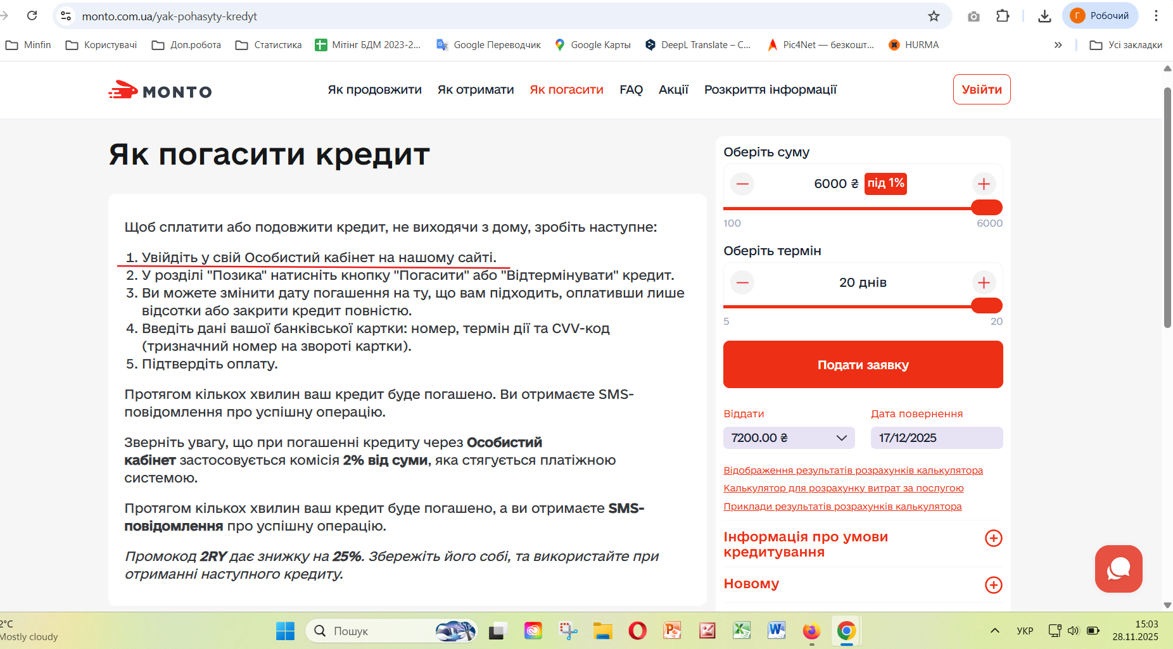Open Google Карты bookmark
This screenshot has height=649, width=1173.
(x=593, y=45)
